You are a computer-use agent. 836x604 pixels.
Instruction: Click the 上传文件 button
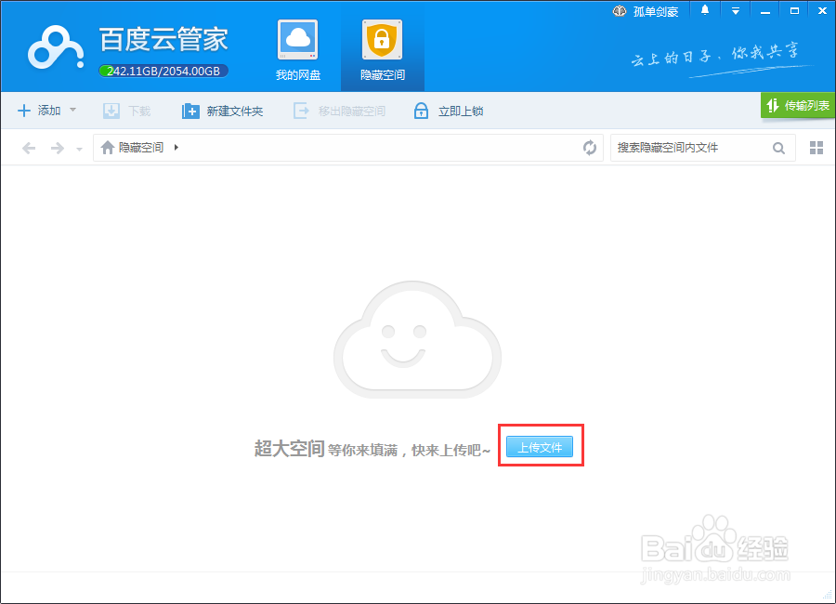[x=540, y=447]
